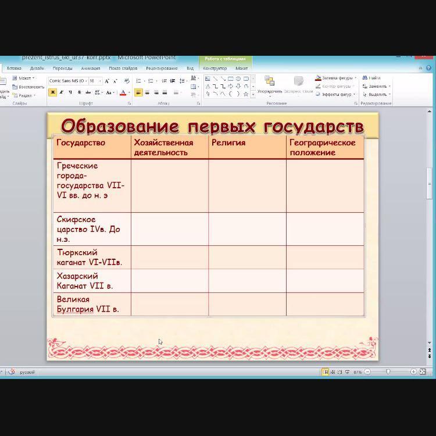Image resolution: width=436 pixels, height=436 pixels.
Task: Click the Arrange (Упорядочить) button
Action: click(269, 85)
